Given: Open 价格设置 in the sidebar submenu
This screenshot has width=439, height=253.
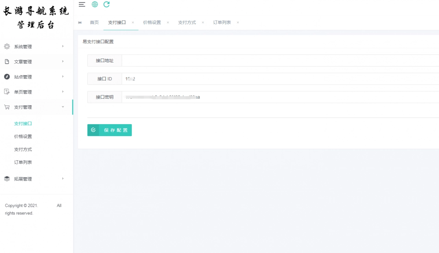Looking at the screenshot, I should (x=23, y=136).
